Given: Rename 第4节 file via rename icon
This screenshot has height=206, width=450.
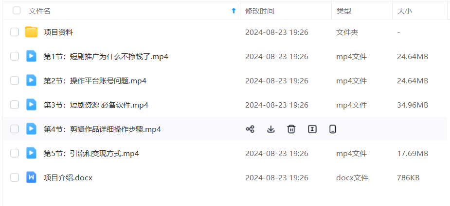Looking at the screenshot, I should click(x=312, y=129).
